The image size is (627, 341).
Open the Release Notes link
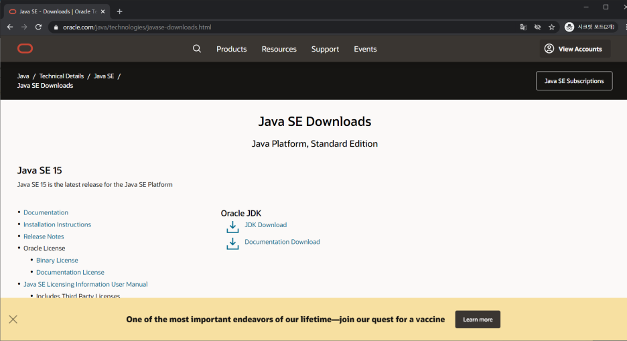pyautogui.click(x=44, y=236)
